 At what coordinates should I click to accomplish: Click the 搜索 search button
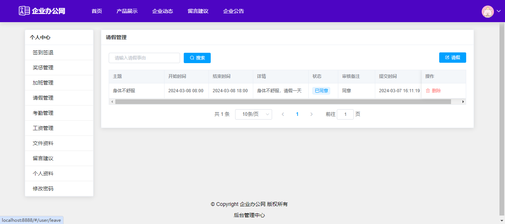tap(197, 58)
